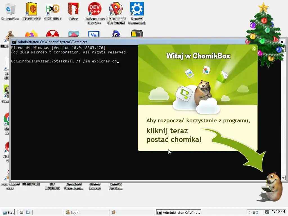The image size is (288, 216).
Task: Close the Administrator cmd.exe window
Action: coord(282,42)
